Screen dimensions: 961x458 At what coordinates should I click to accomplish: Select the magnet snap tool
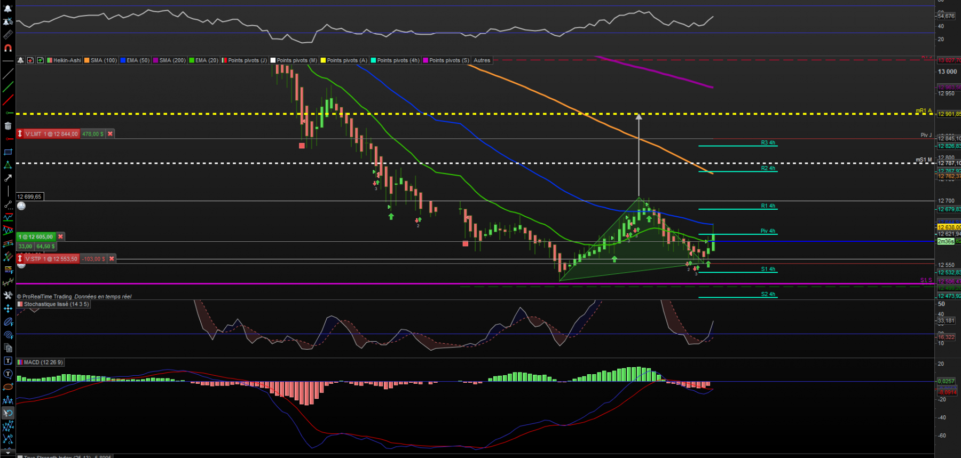coord(7,48)
